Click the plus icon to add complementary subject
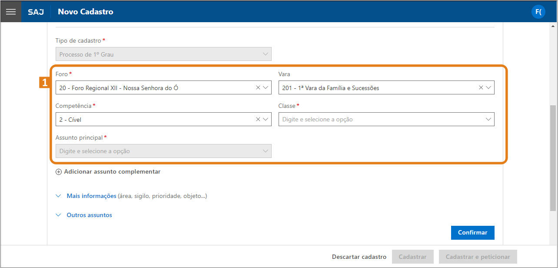558x268 pixels. 59,172
